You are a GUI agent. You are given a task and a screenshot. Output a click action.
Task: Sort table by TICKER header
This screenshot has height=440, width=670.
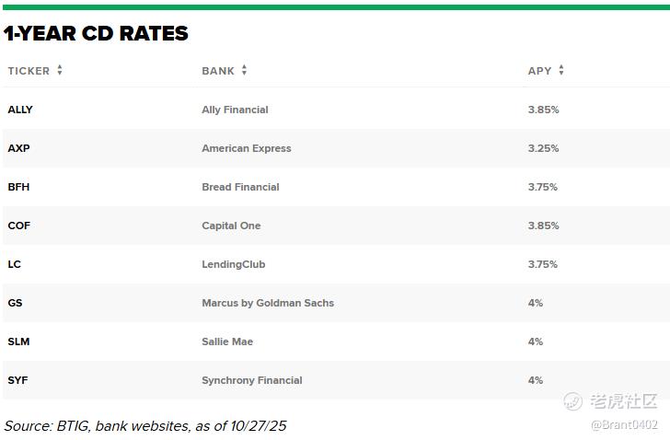coord(29,71)
